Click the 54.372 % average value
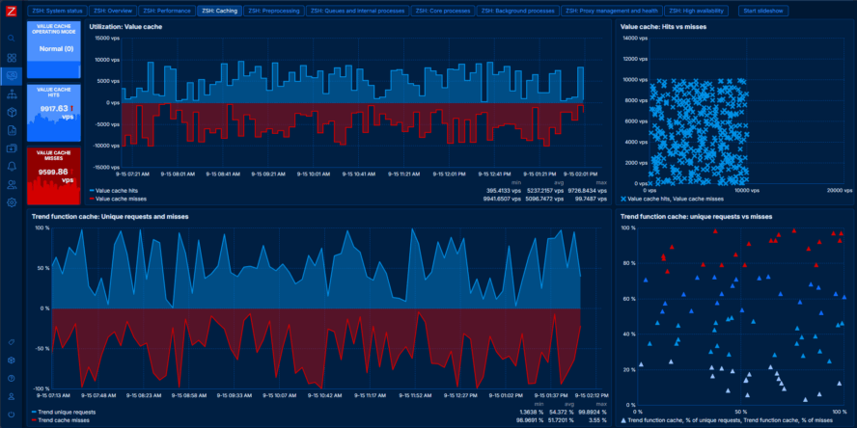 (563, 412)
